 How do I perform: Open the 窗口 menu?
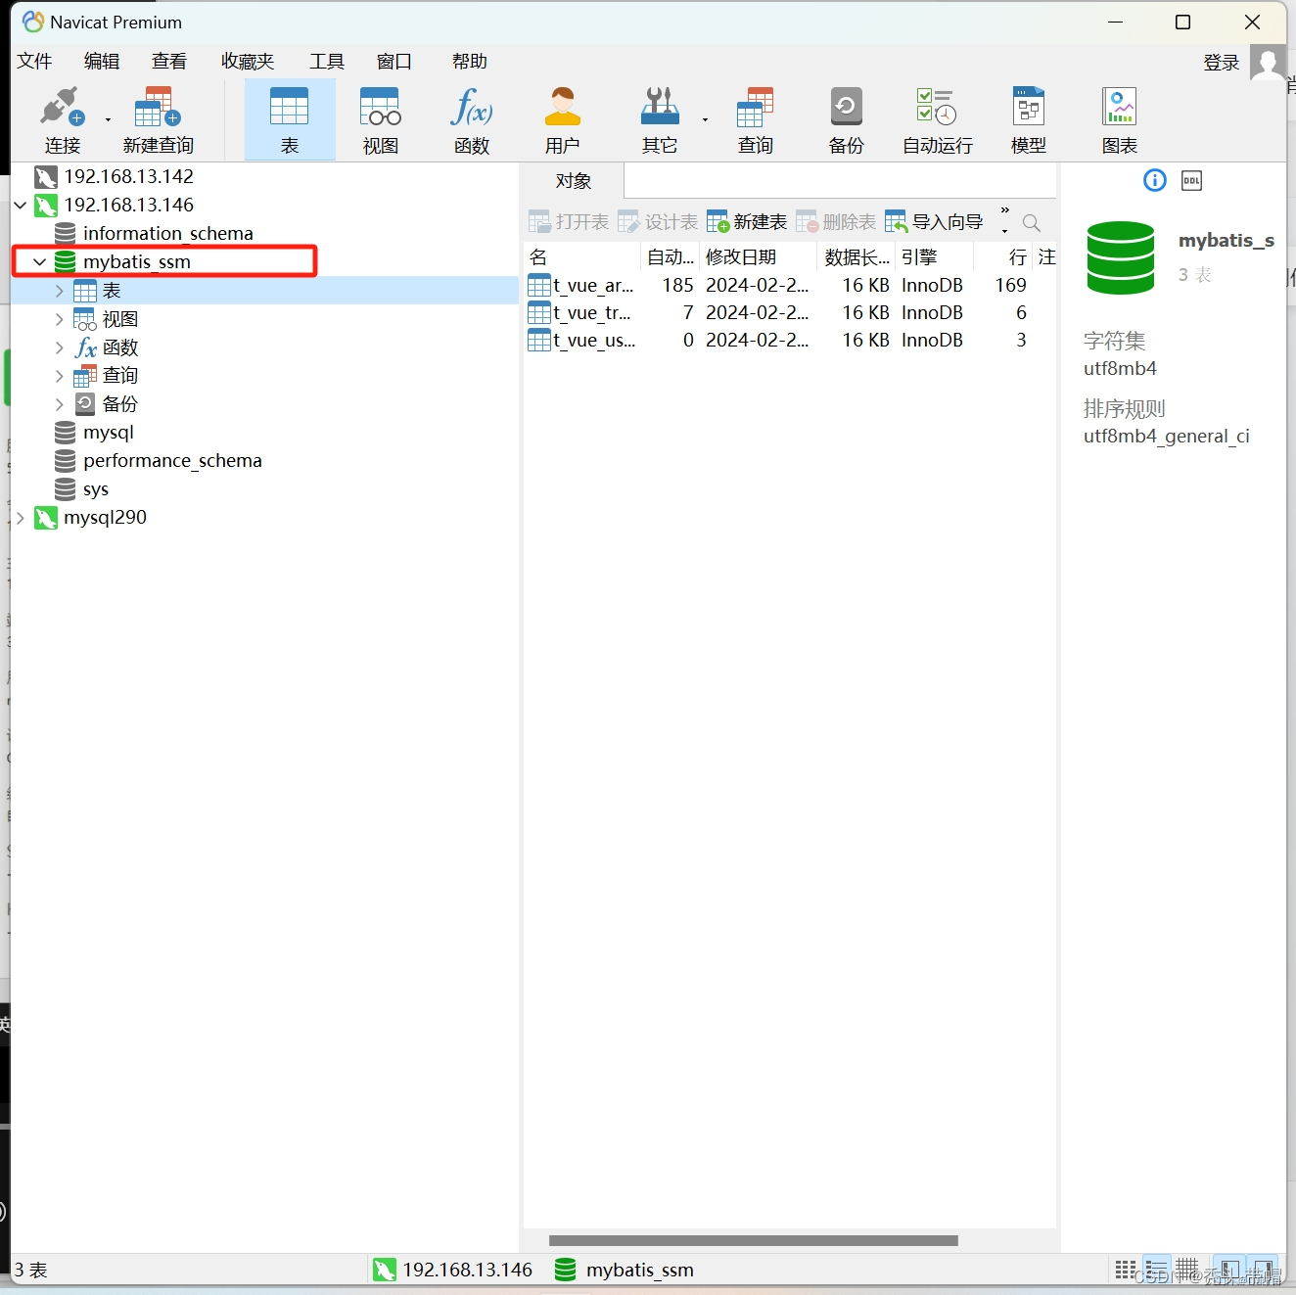click(393, 62)
